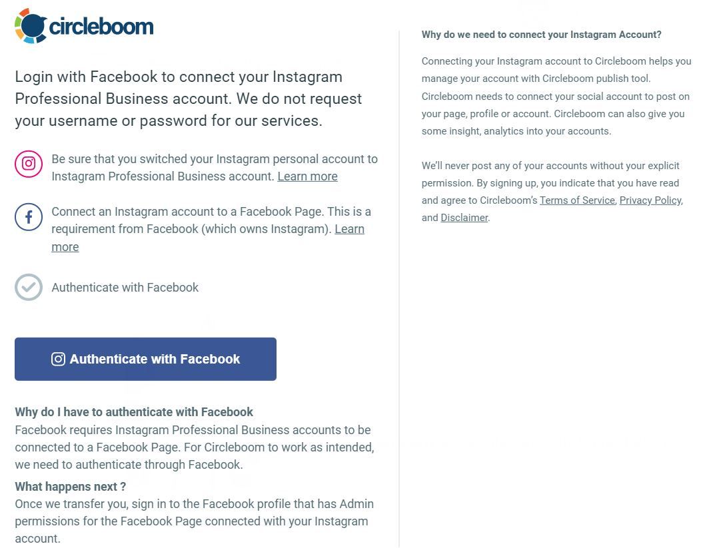The height and width of the screenshot is (548, 709).
Task: Click the Facebook circle icon
Action: pyautogui.click(x=29, y=216)
